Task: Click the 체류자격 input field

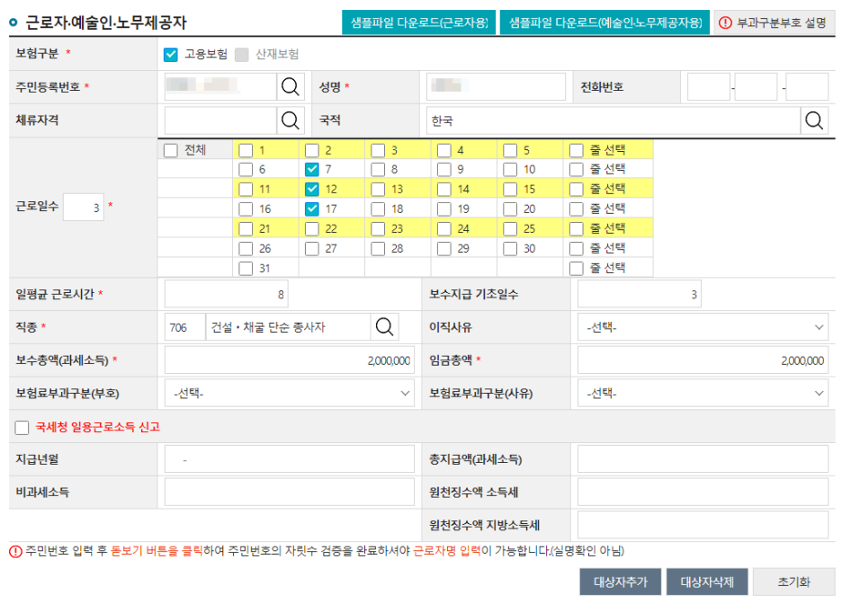Action: coord(220,120)
